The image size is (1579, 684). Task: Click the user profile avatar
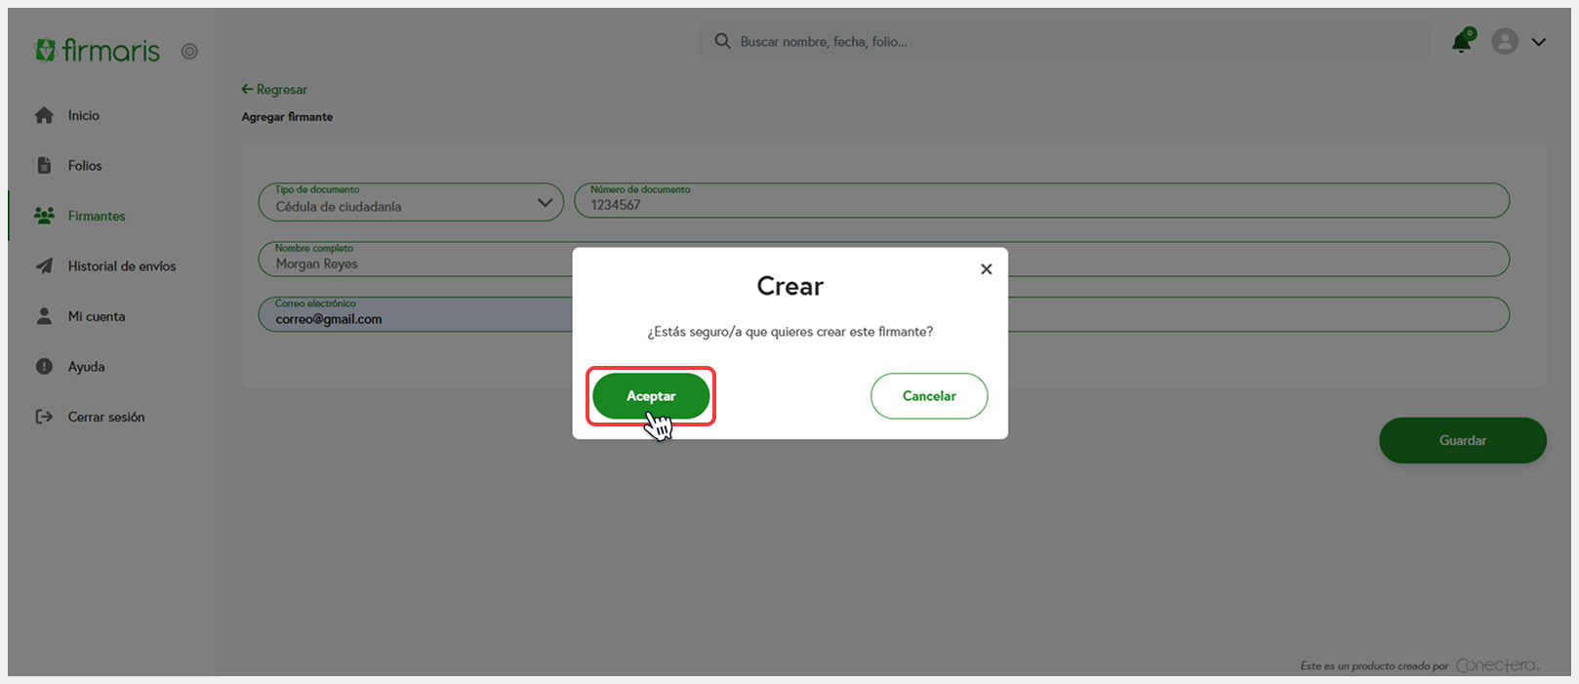[x=1504, y=42]
